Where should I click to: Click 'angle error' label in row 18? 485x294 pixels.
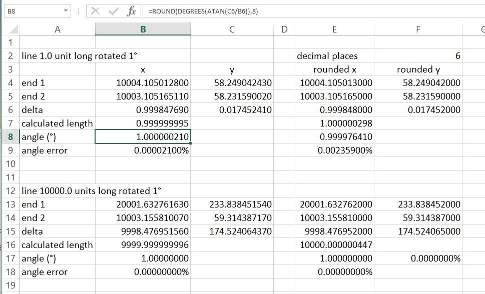[x=45, y=272]
